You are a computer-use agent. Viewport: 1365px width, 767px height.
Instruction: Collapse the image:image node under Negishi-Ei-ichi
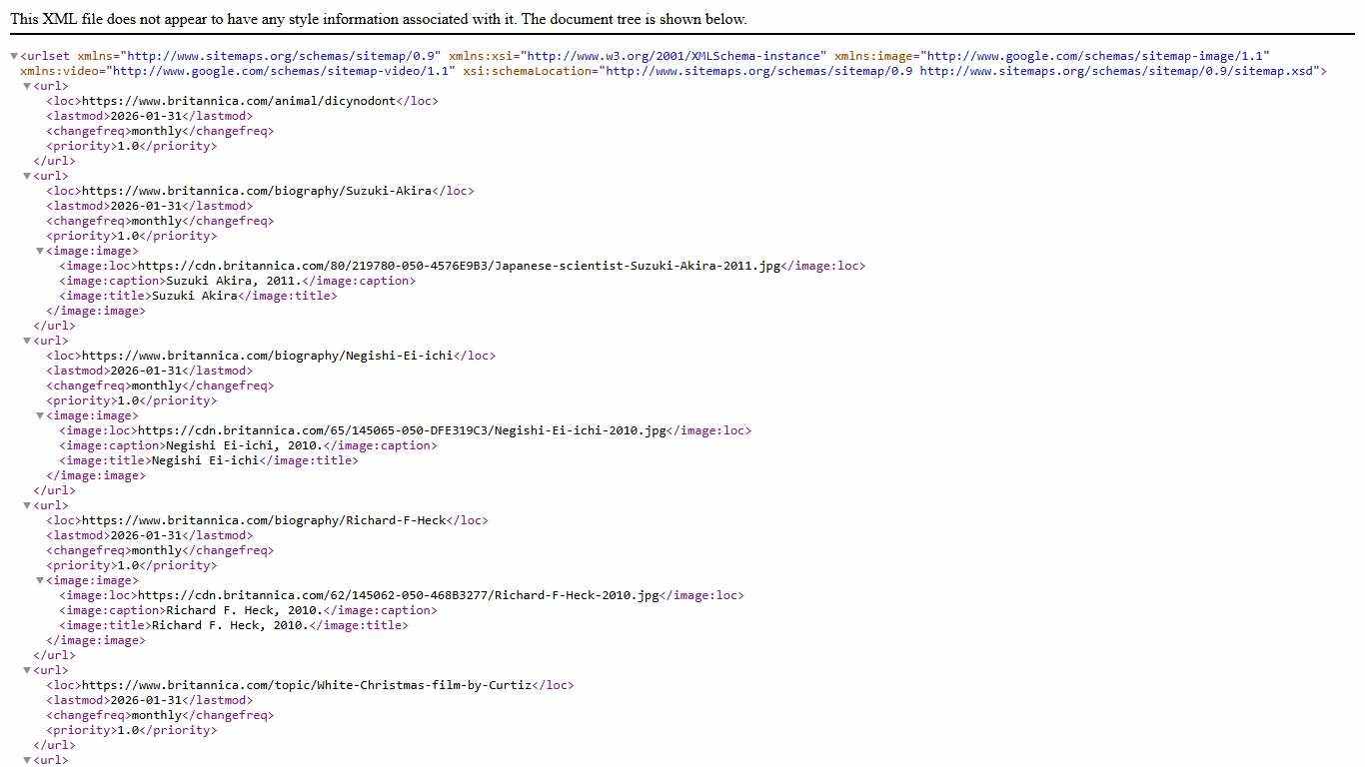coord(41,415)
